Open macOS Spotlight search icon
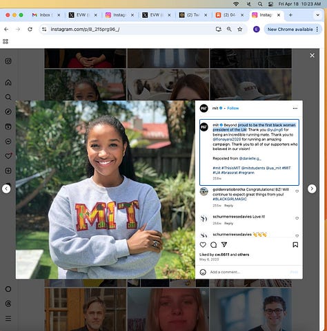Screen dimensions: 327x331 point(260,4)
